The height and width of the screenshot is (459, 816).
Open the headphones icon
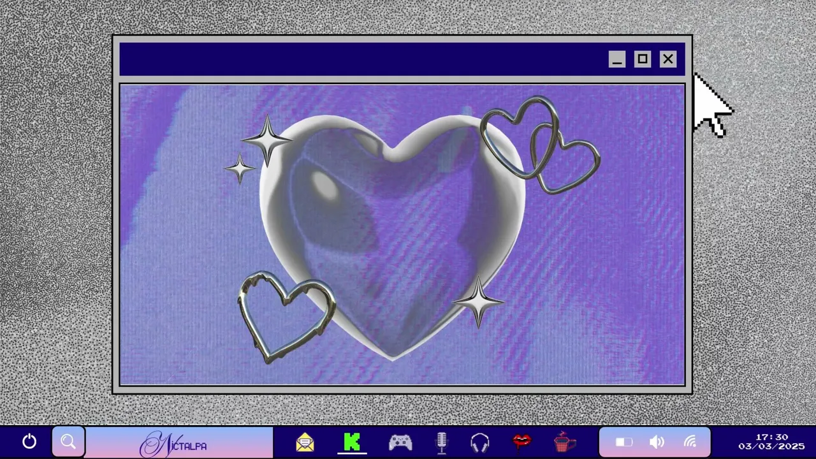coord(479,442)
